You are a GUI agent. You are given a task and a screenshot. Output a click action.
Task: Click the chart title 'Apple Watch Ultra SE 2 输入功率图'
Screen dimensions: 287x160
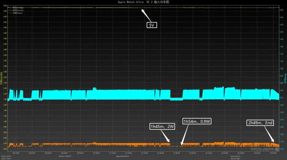(x=143, y=2)
